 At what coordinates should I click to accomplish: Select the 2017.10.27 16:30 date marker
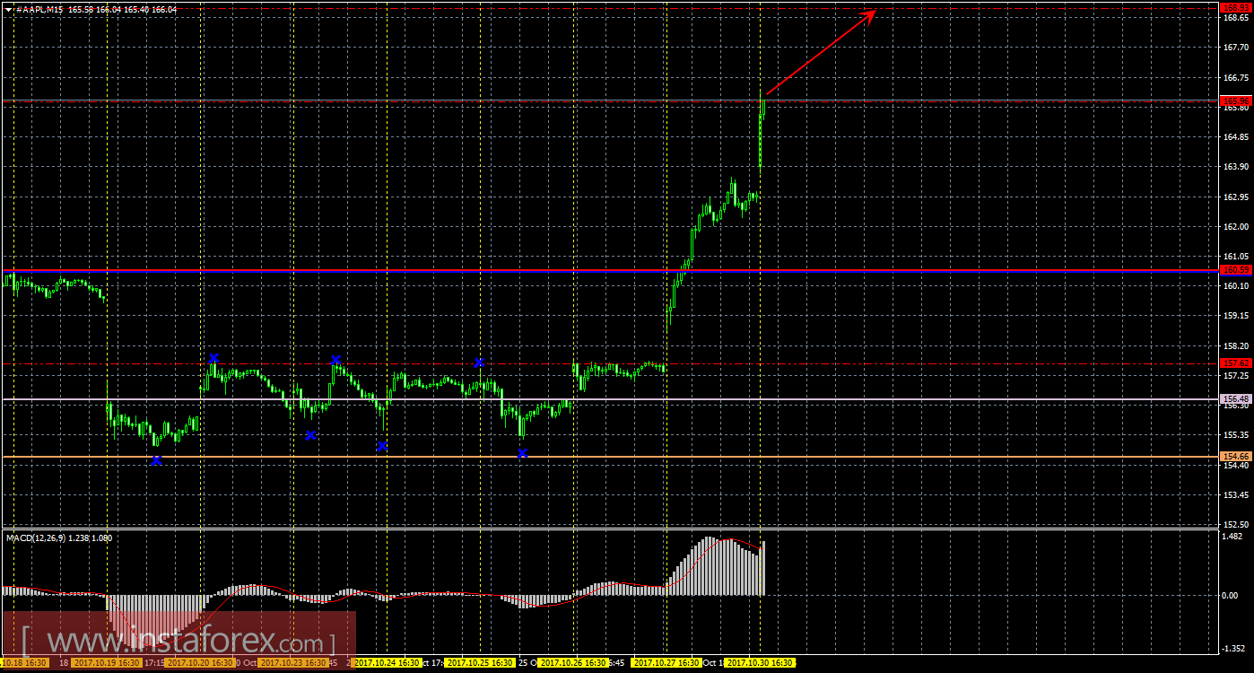click(x=666, y=662)
